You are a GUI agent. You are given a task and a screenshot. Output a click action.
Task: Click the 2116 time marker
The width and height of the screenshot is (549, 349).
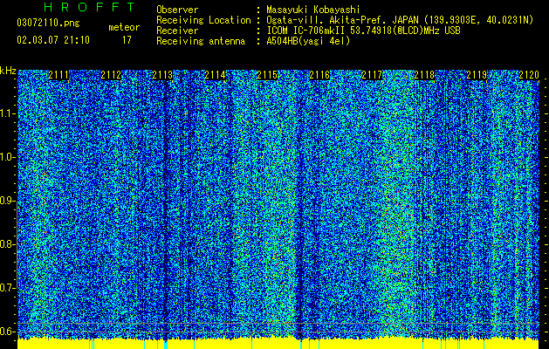tap(319, 74)
